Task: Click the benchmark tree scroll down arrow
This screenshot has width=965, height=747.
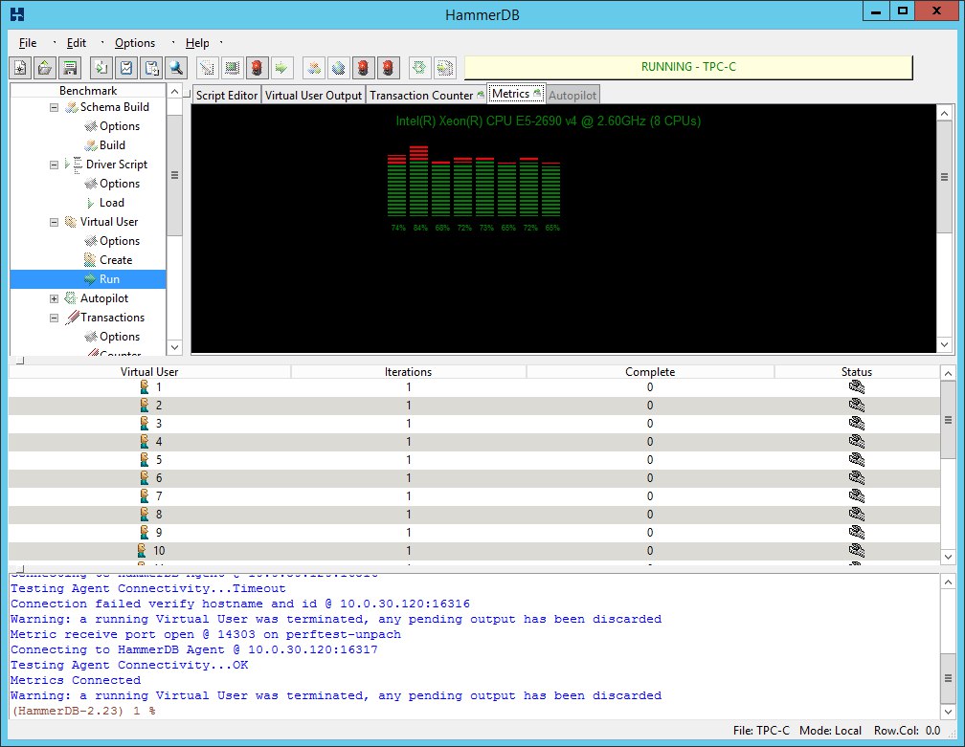Action: coord(175,347)
